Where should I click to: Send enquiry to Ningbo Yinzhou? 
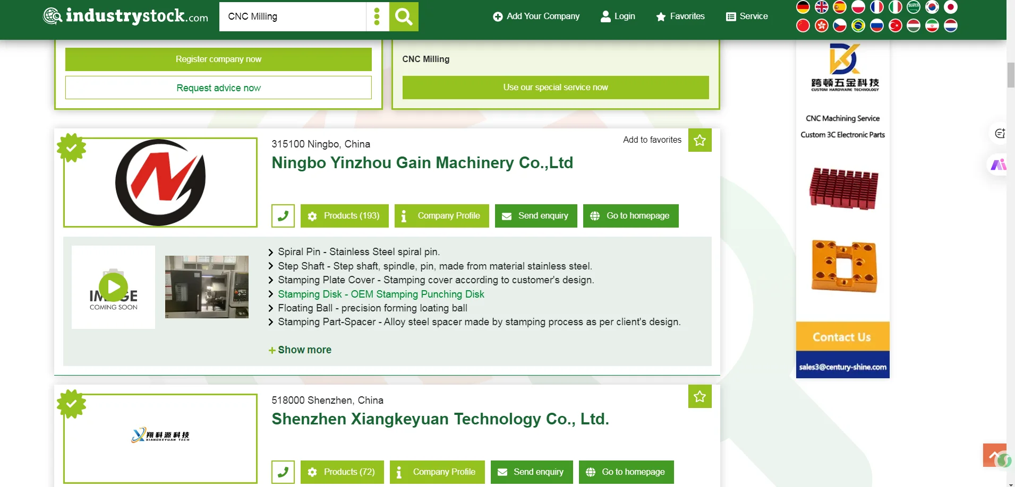536,216
